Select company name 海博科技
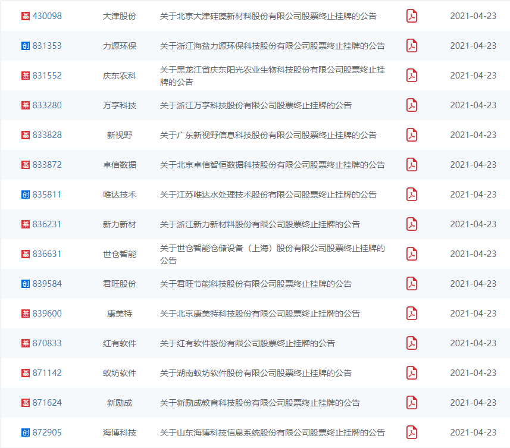Image resolution: width=510 pixels, height=448 pixels. tap(120, 433)
